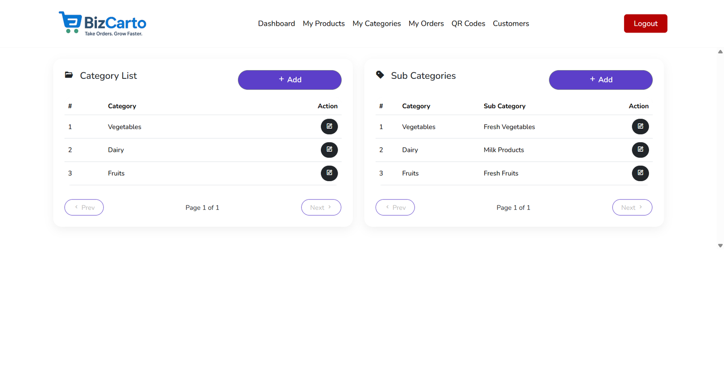The width and height of the screenshot is (724, 366).
Task: Edit the Vegetables category
Action: 329,126
